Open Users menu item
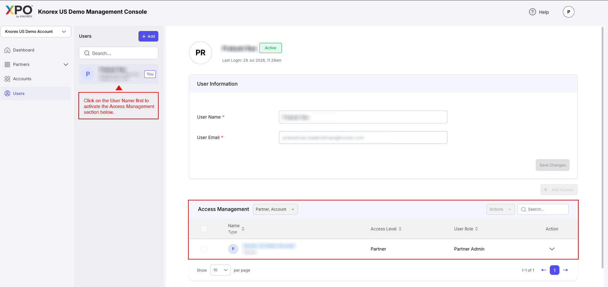The width and height of the screenshot is (608, 287). point(36,93)
